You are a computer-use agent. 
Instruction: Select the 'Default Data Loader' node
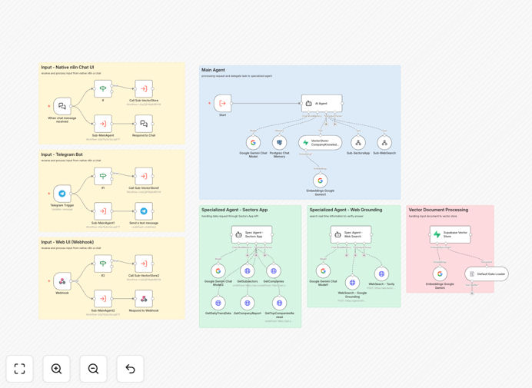click(x=487, y=274)
